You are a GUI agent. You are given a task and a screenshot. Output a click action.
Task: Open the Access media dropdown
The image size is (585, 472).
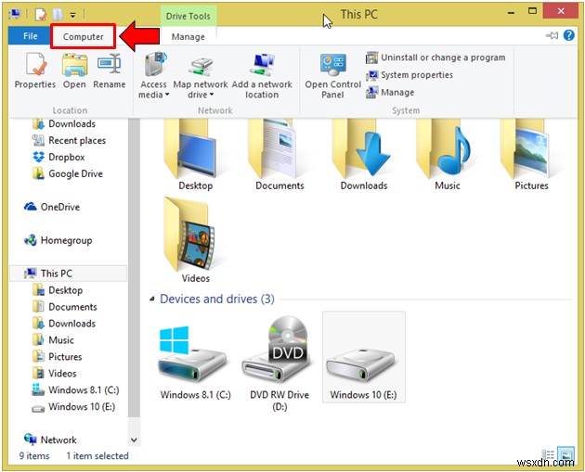coord(153,75)
